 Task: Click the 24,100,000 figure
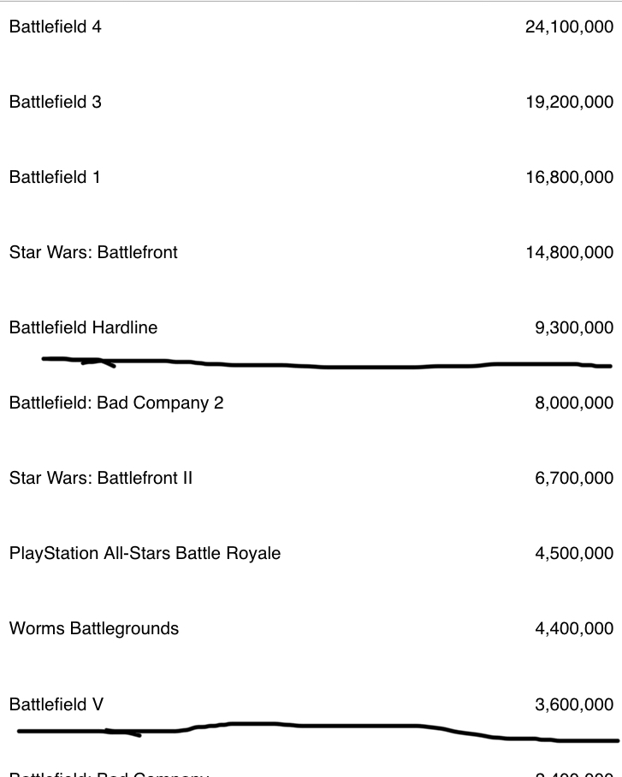point(569,26)
